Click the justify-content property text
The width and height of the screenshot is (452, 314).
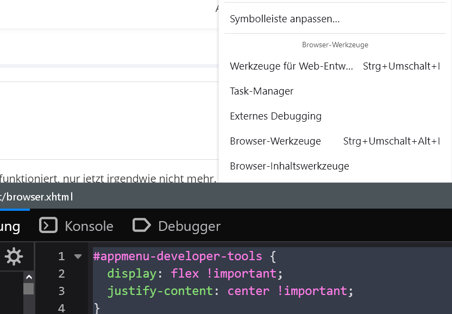(x=160, y=291)
